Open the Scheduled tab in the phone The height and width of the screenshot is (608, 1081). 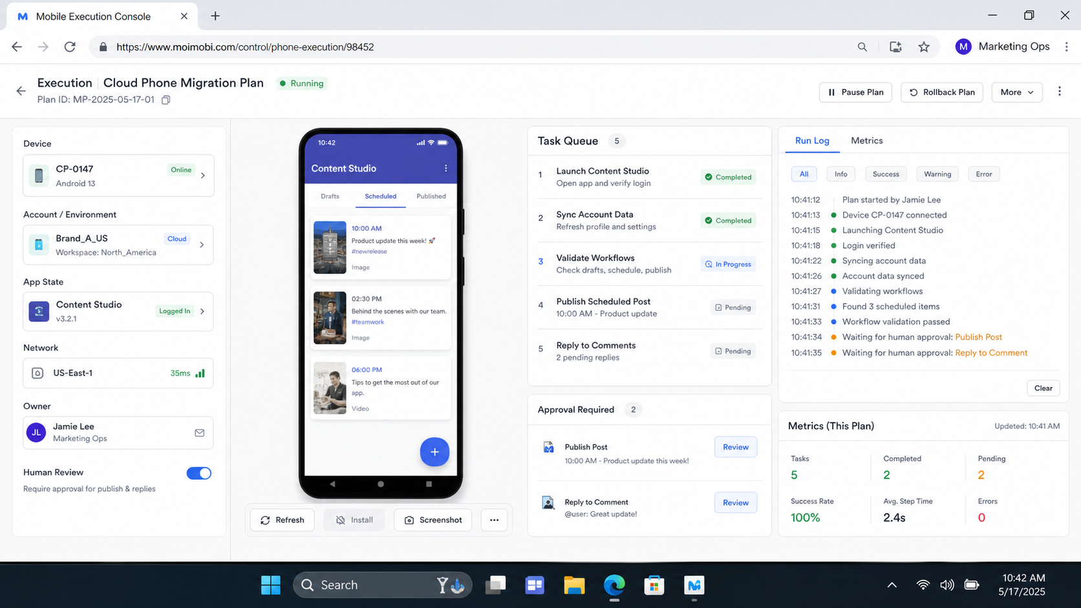tap(380, 196)
